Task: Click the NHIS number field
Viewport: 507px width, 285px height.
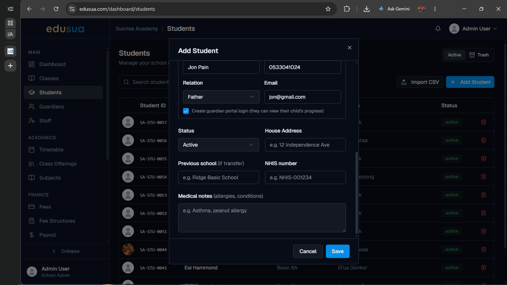Action: [x=305, y=177]
